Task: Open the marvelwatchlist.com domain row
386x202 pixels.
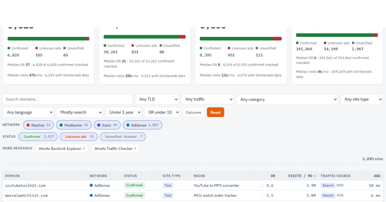Action: coord(26,195)
